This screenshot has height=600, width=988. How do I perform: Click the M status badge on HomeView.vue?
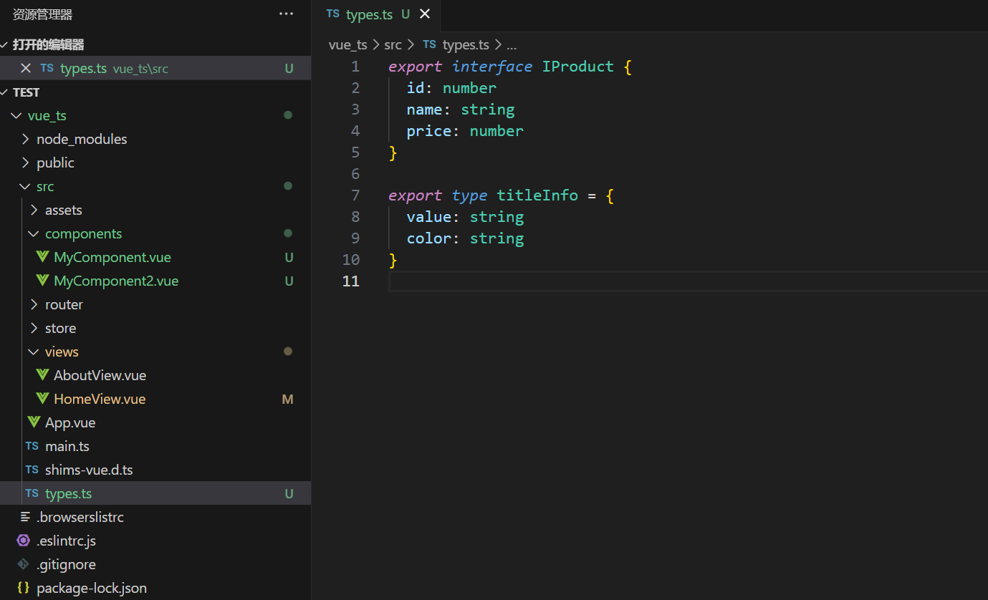coord(288,399)
